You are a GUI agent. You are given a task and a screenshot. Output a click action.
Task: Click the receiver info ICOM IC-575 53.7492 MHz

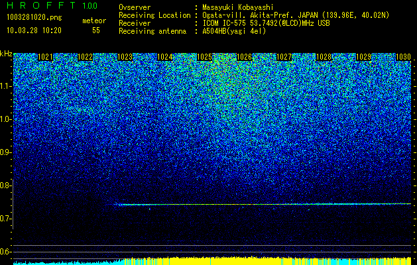coord(266,23)
